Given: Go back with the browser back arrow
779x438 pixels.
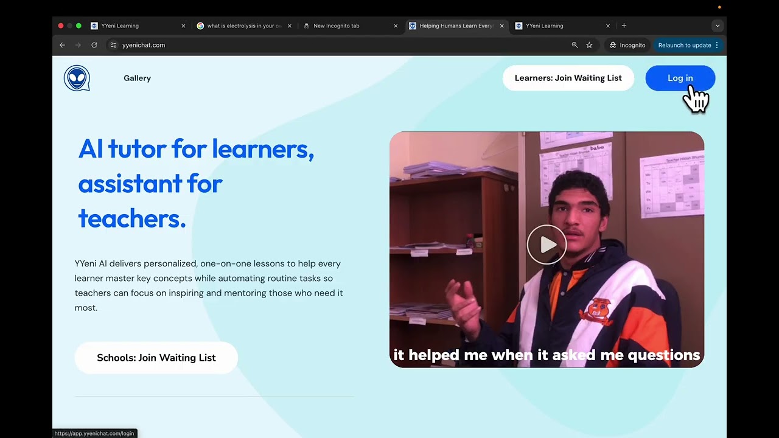Looking at the screenshot, I should 62,45.
